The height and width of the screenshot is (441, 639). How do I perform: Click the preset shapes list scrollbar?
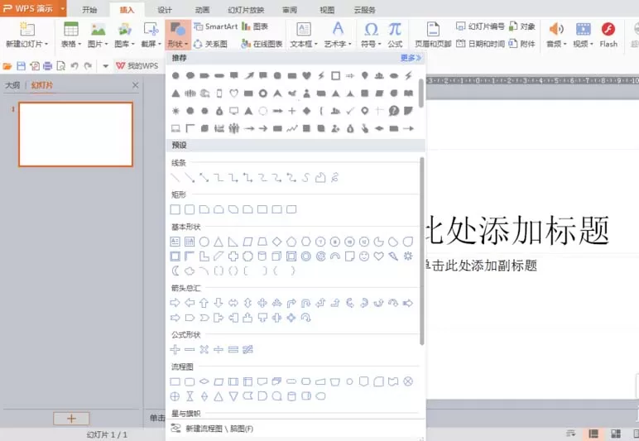[x=422, y=252]
